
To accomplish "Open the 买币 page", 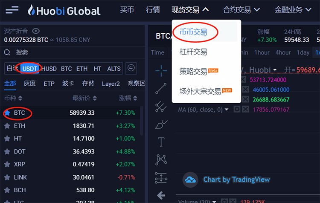I will tap(127, 10).
